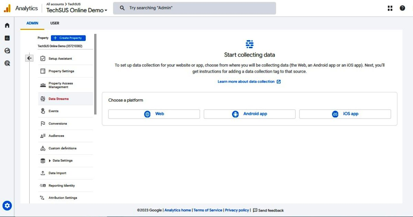Click the Property Settings window icon
Screen dimensions: 413x217
coord(43,71)
